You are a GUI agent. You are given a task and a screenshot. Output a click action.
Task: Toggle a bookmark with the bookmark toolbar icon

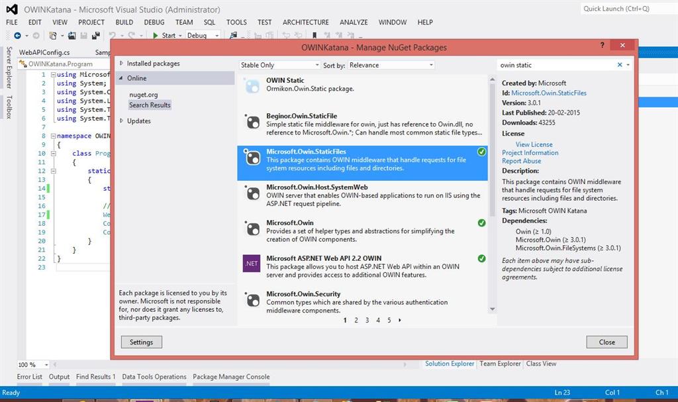coord(315,36)
